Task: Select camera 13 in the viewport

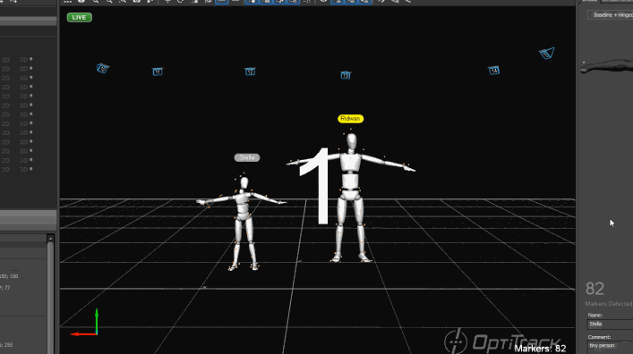Action: [346, 75]
